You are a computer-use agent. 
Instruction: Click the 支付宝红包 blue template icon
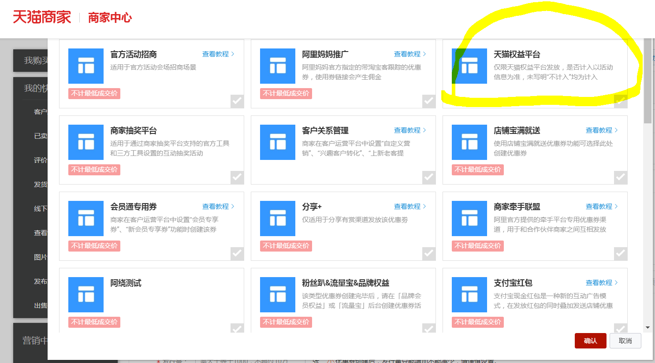point(469,295)
